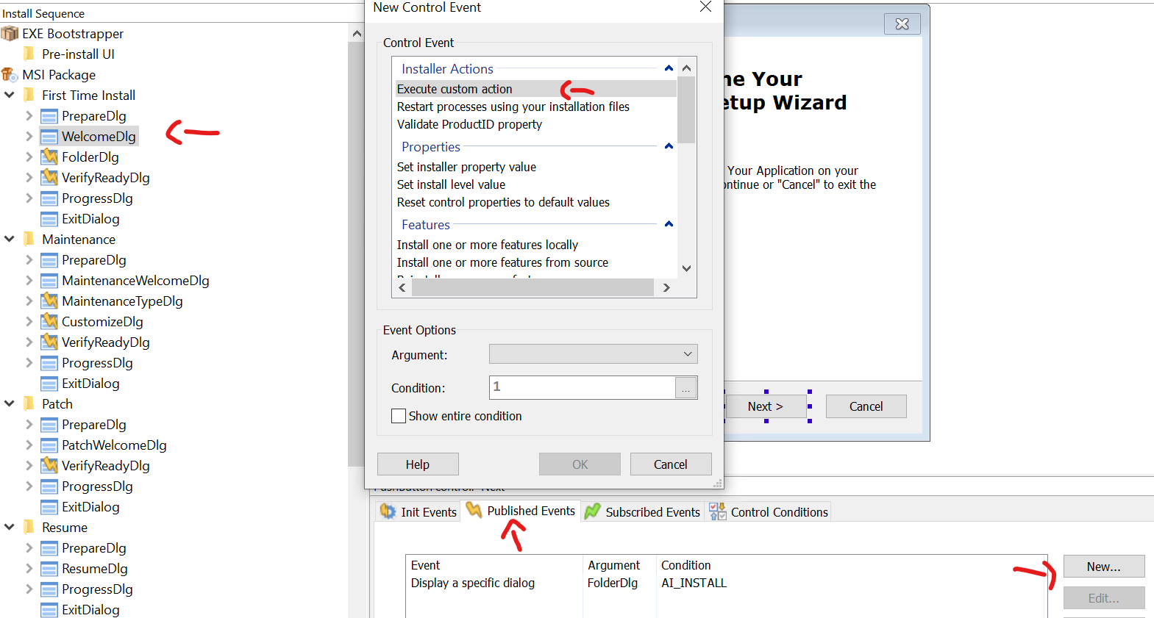
Task: Click the CustomizeDlg dialog icon
Action: (49, 322)
